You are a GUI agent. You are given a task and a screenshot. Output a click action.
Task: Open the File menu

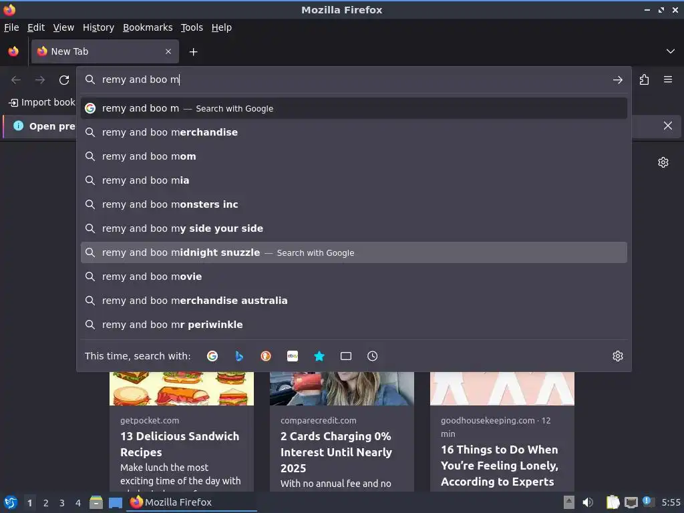click(x=11, y=27)
